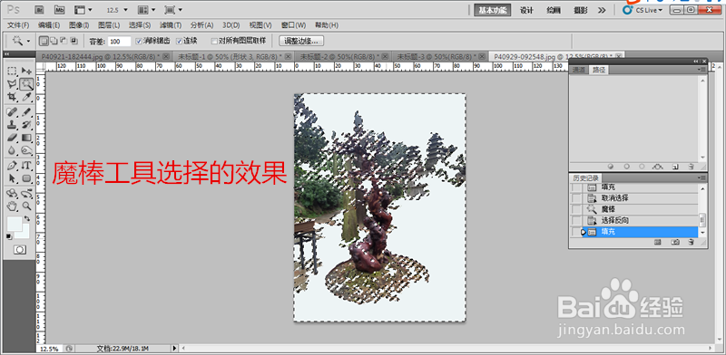
Task: Choose New selection mode button
Action: pos(43,41)
